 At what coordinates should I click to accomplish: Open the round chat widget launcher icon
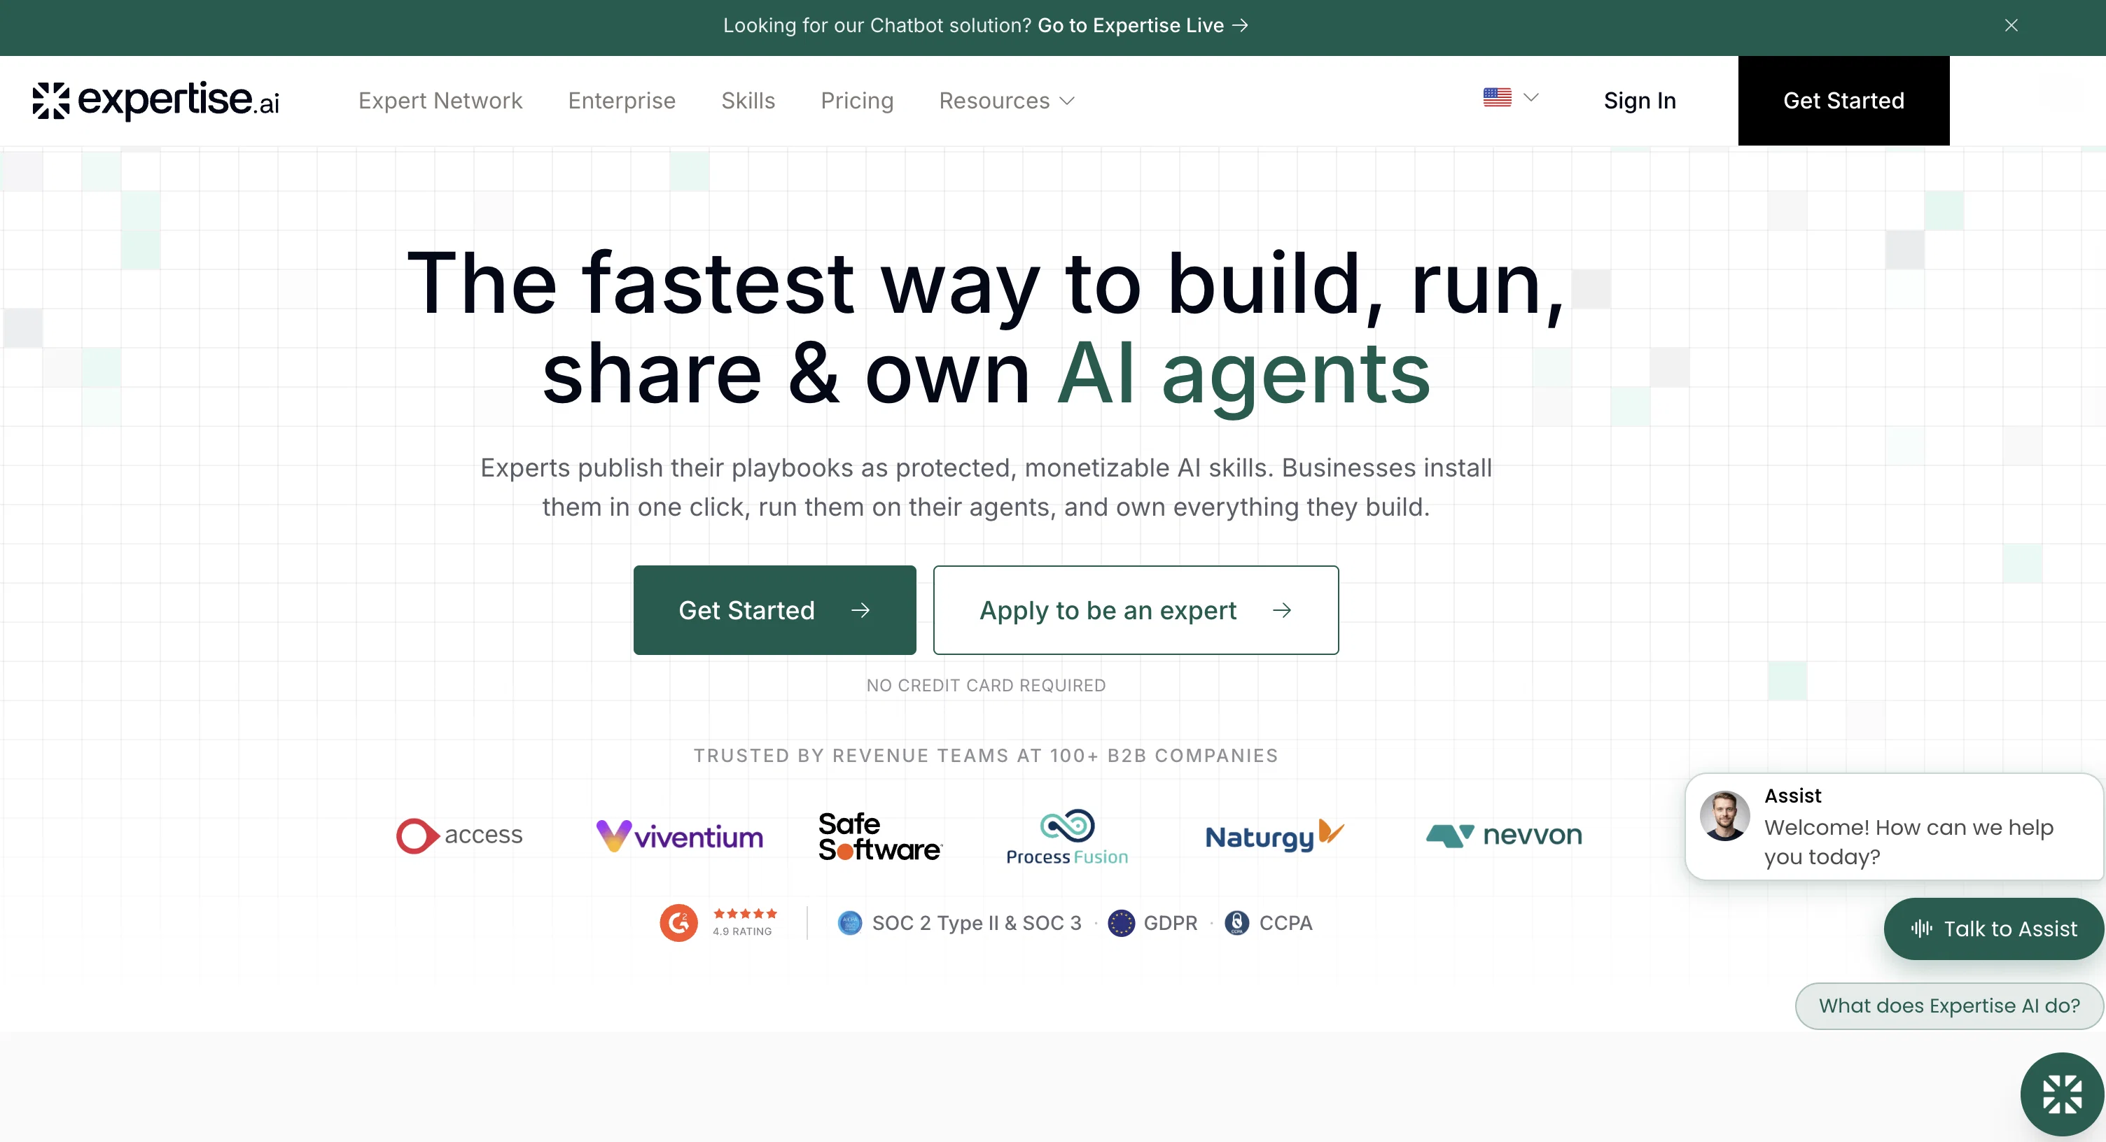coord(2062,1094)
